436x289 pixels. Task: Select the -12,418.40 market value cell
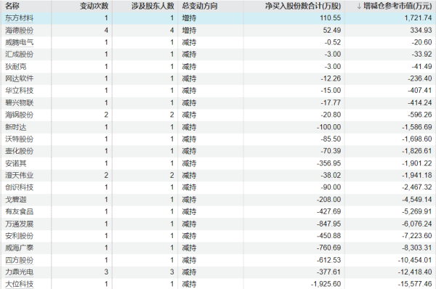pyautogui.click(x=415, y=272)
